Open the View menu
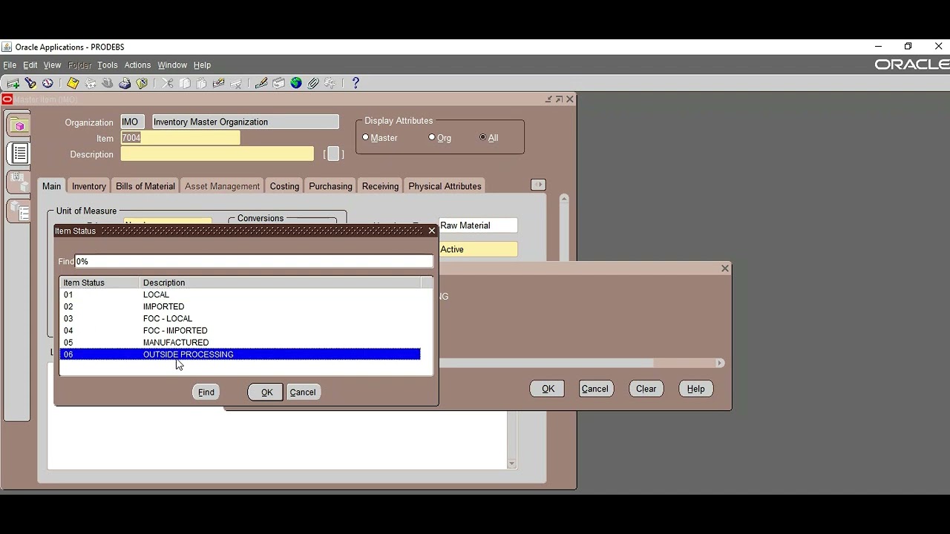 click(x=52, y=65)
